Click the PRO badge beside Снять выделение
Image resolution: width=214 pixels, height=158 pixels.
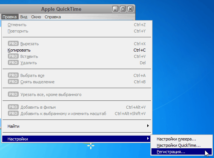coord(13,81)
